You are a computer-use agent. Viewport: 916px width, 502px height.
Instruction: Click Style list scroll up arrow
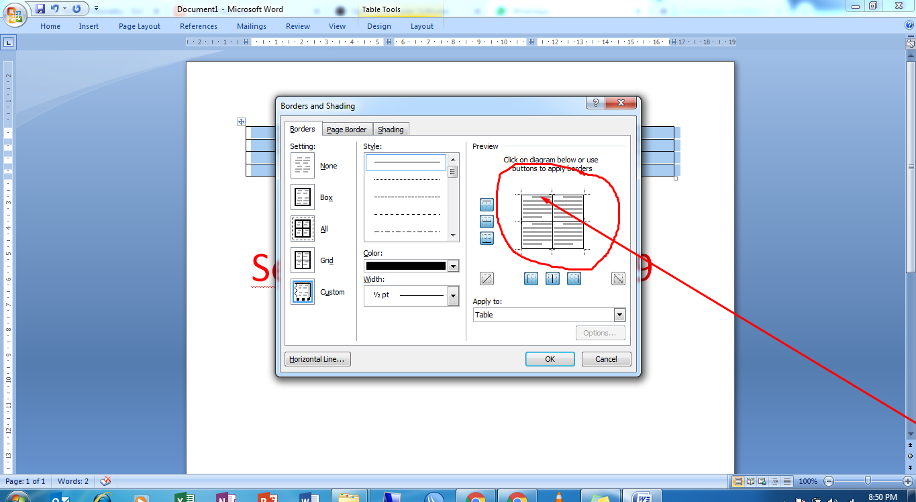tap(453, 159)
